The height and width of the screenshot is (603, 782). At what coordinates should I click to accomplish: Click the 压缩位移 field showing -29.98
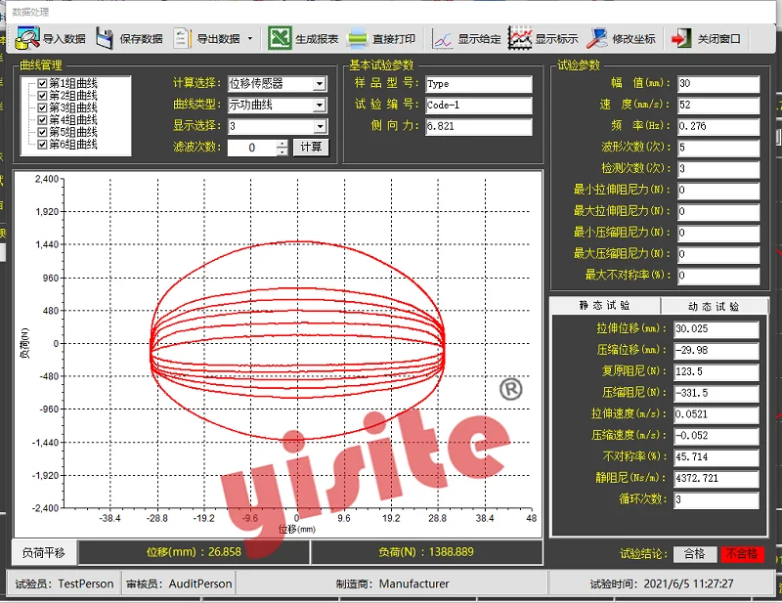point(717,351)
